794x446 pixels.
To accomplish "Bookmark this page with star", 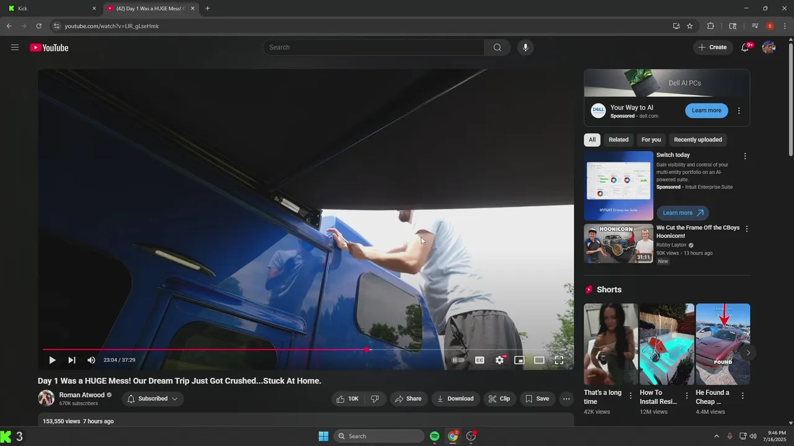I will (690, 26).
